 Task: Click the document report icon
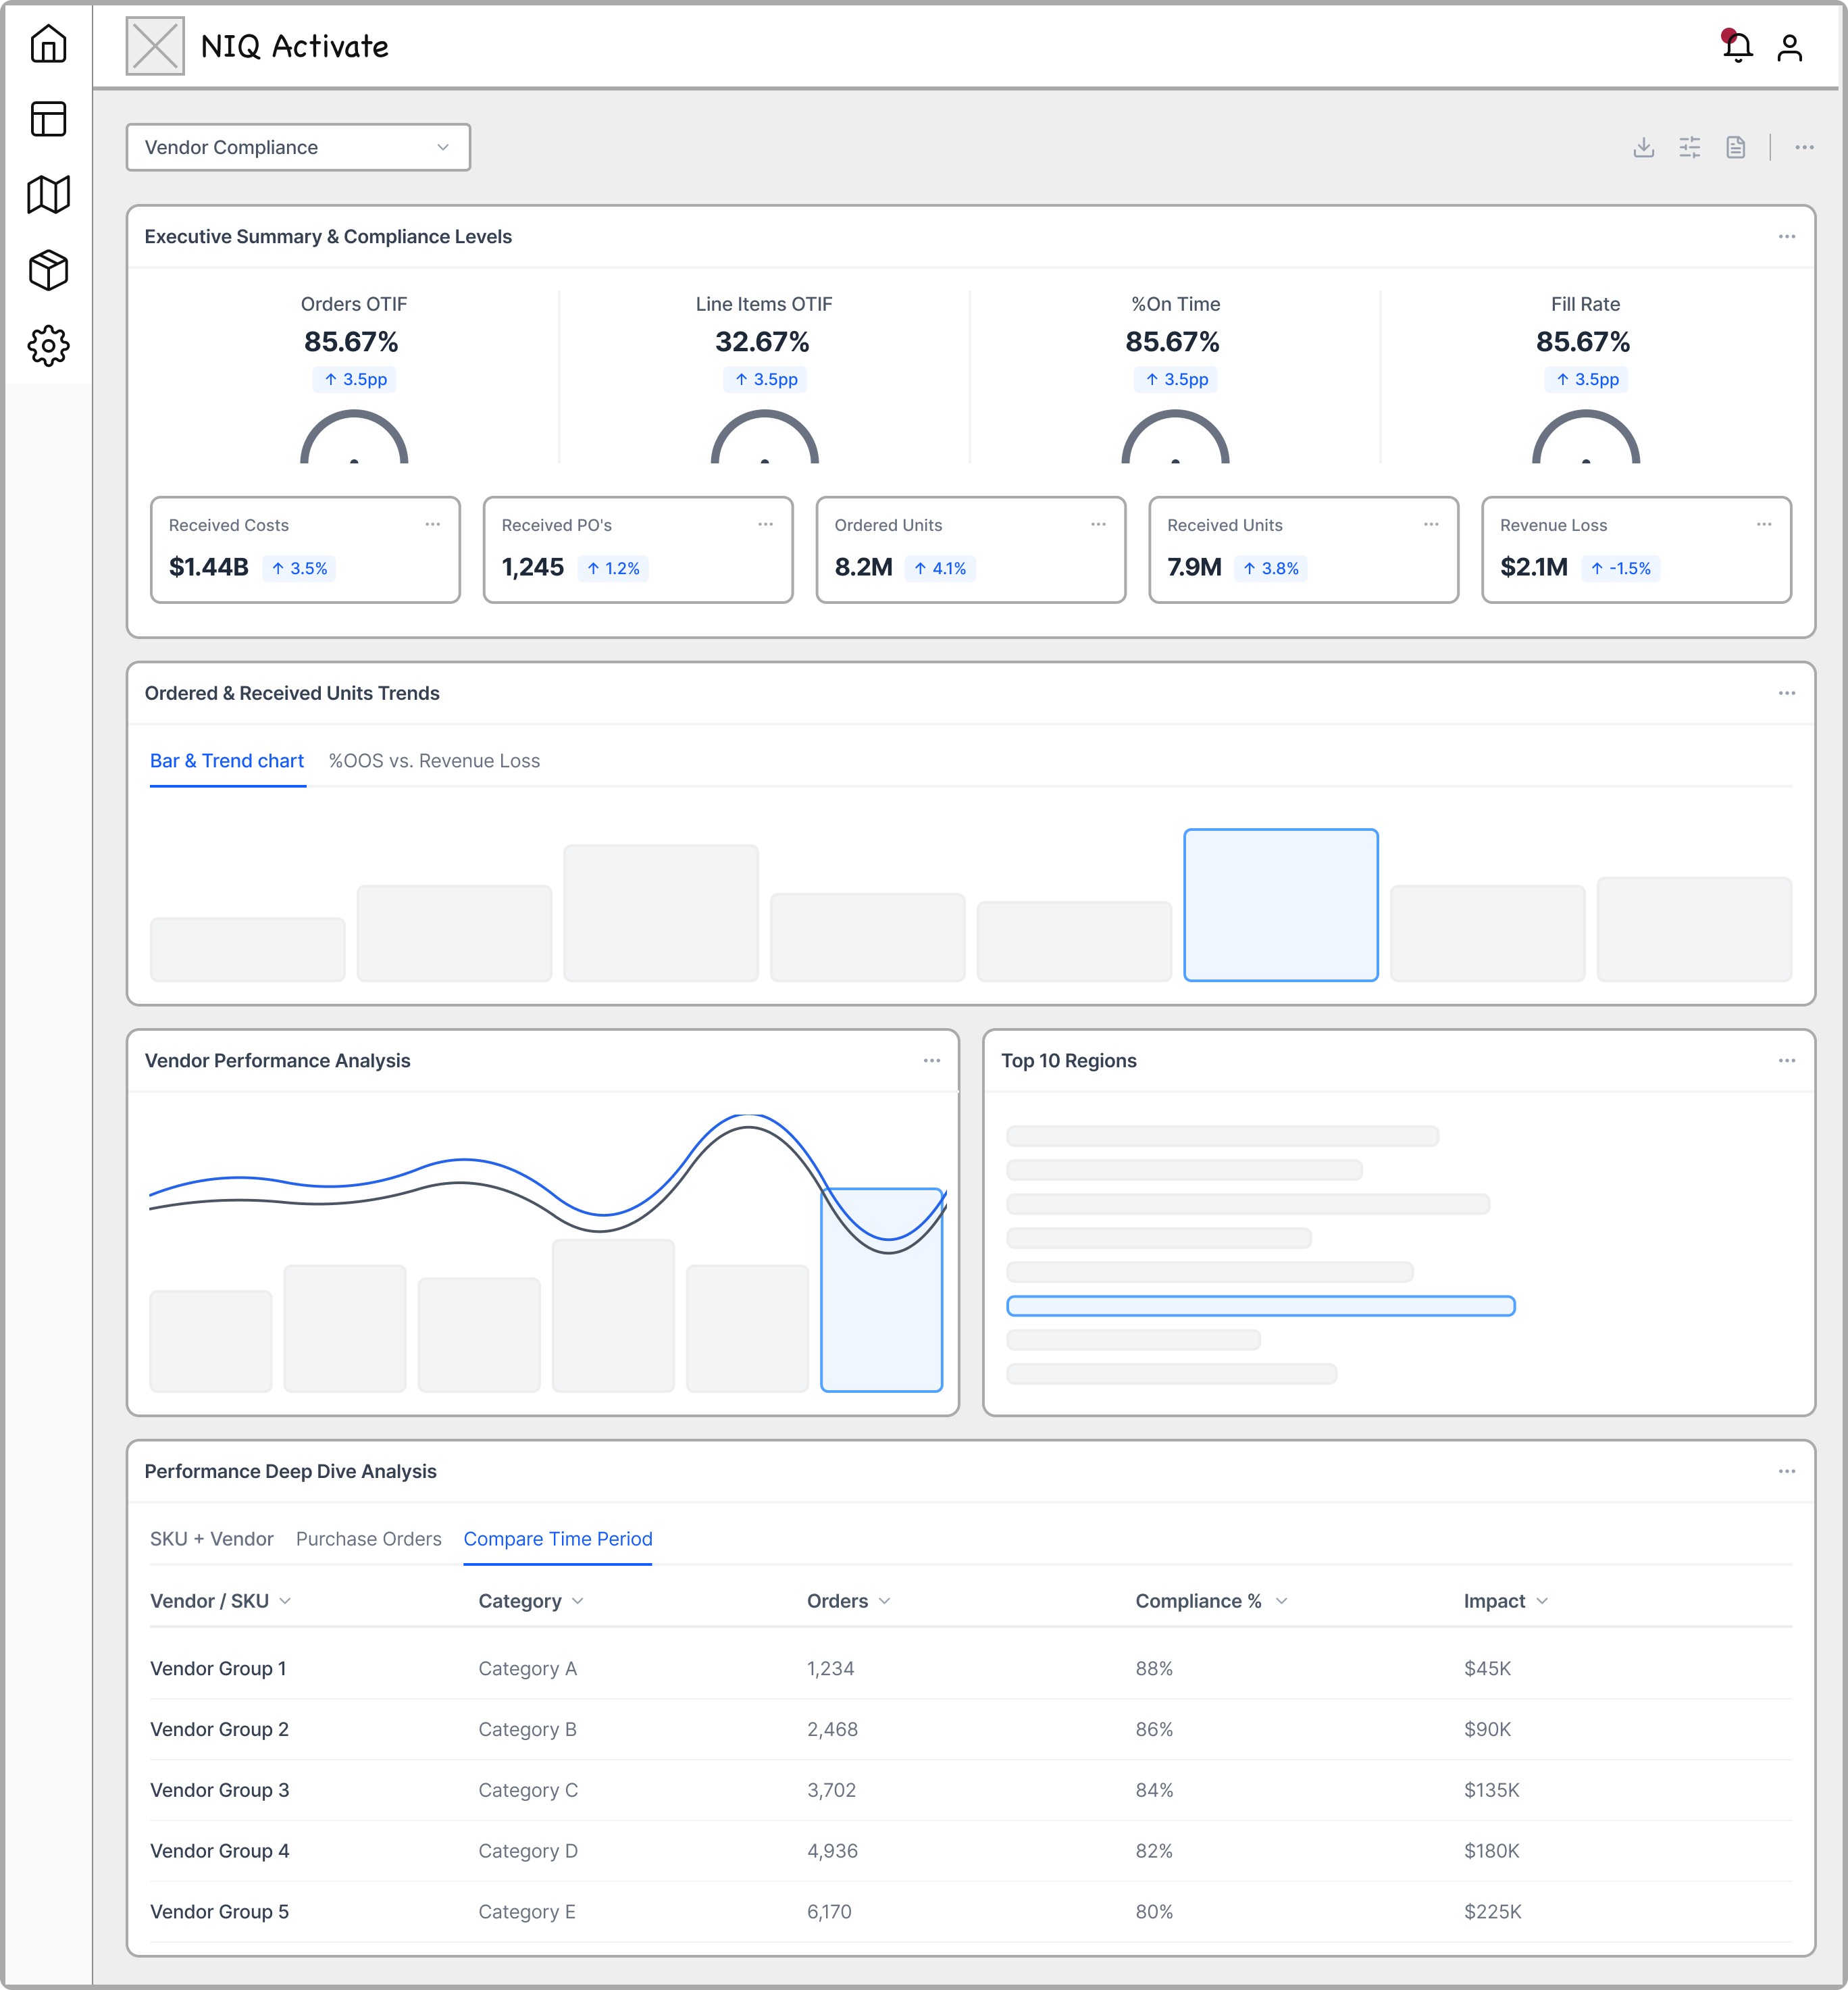click(1735, 148)
